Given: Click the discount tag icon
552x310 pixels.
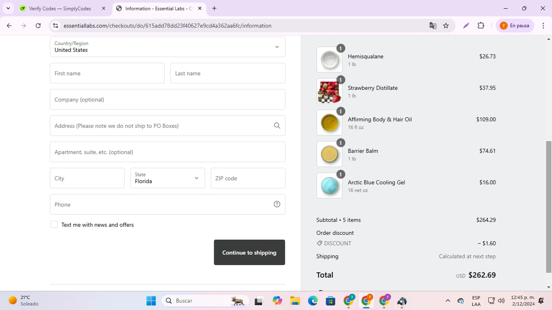Looking at the screenshot, I should (x=319, y=243).
